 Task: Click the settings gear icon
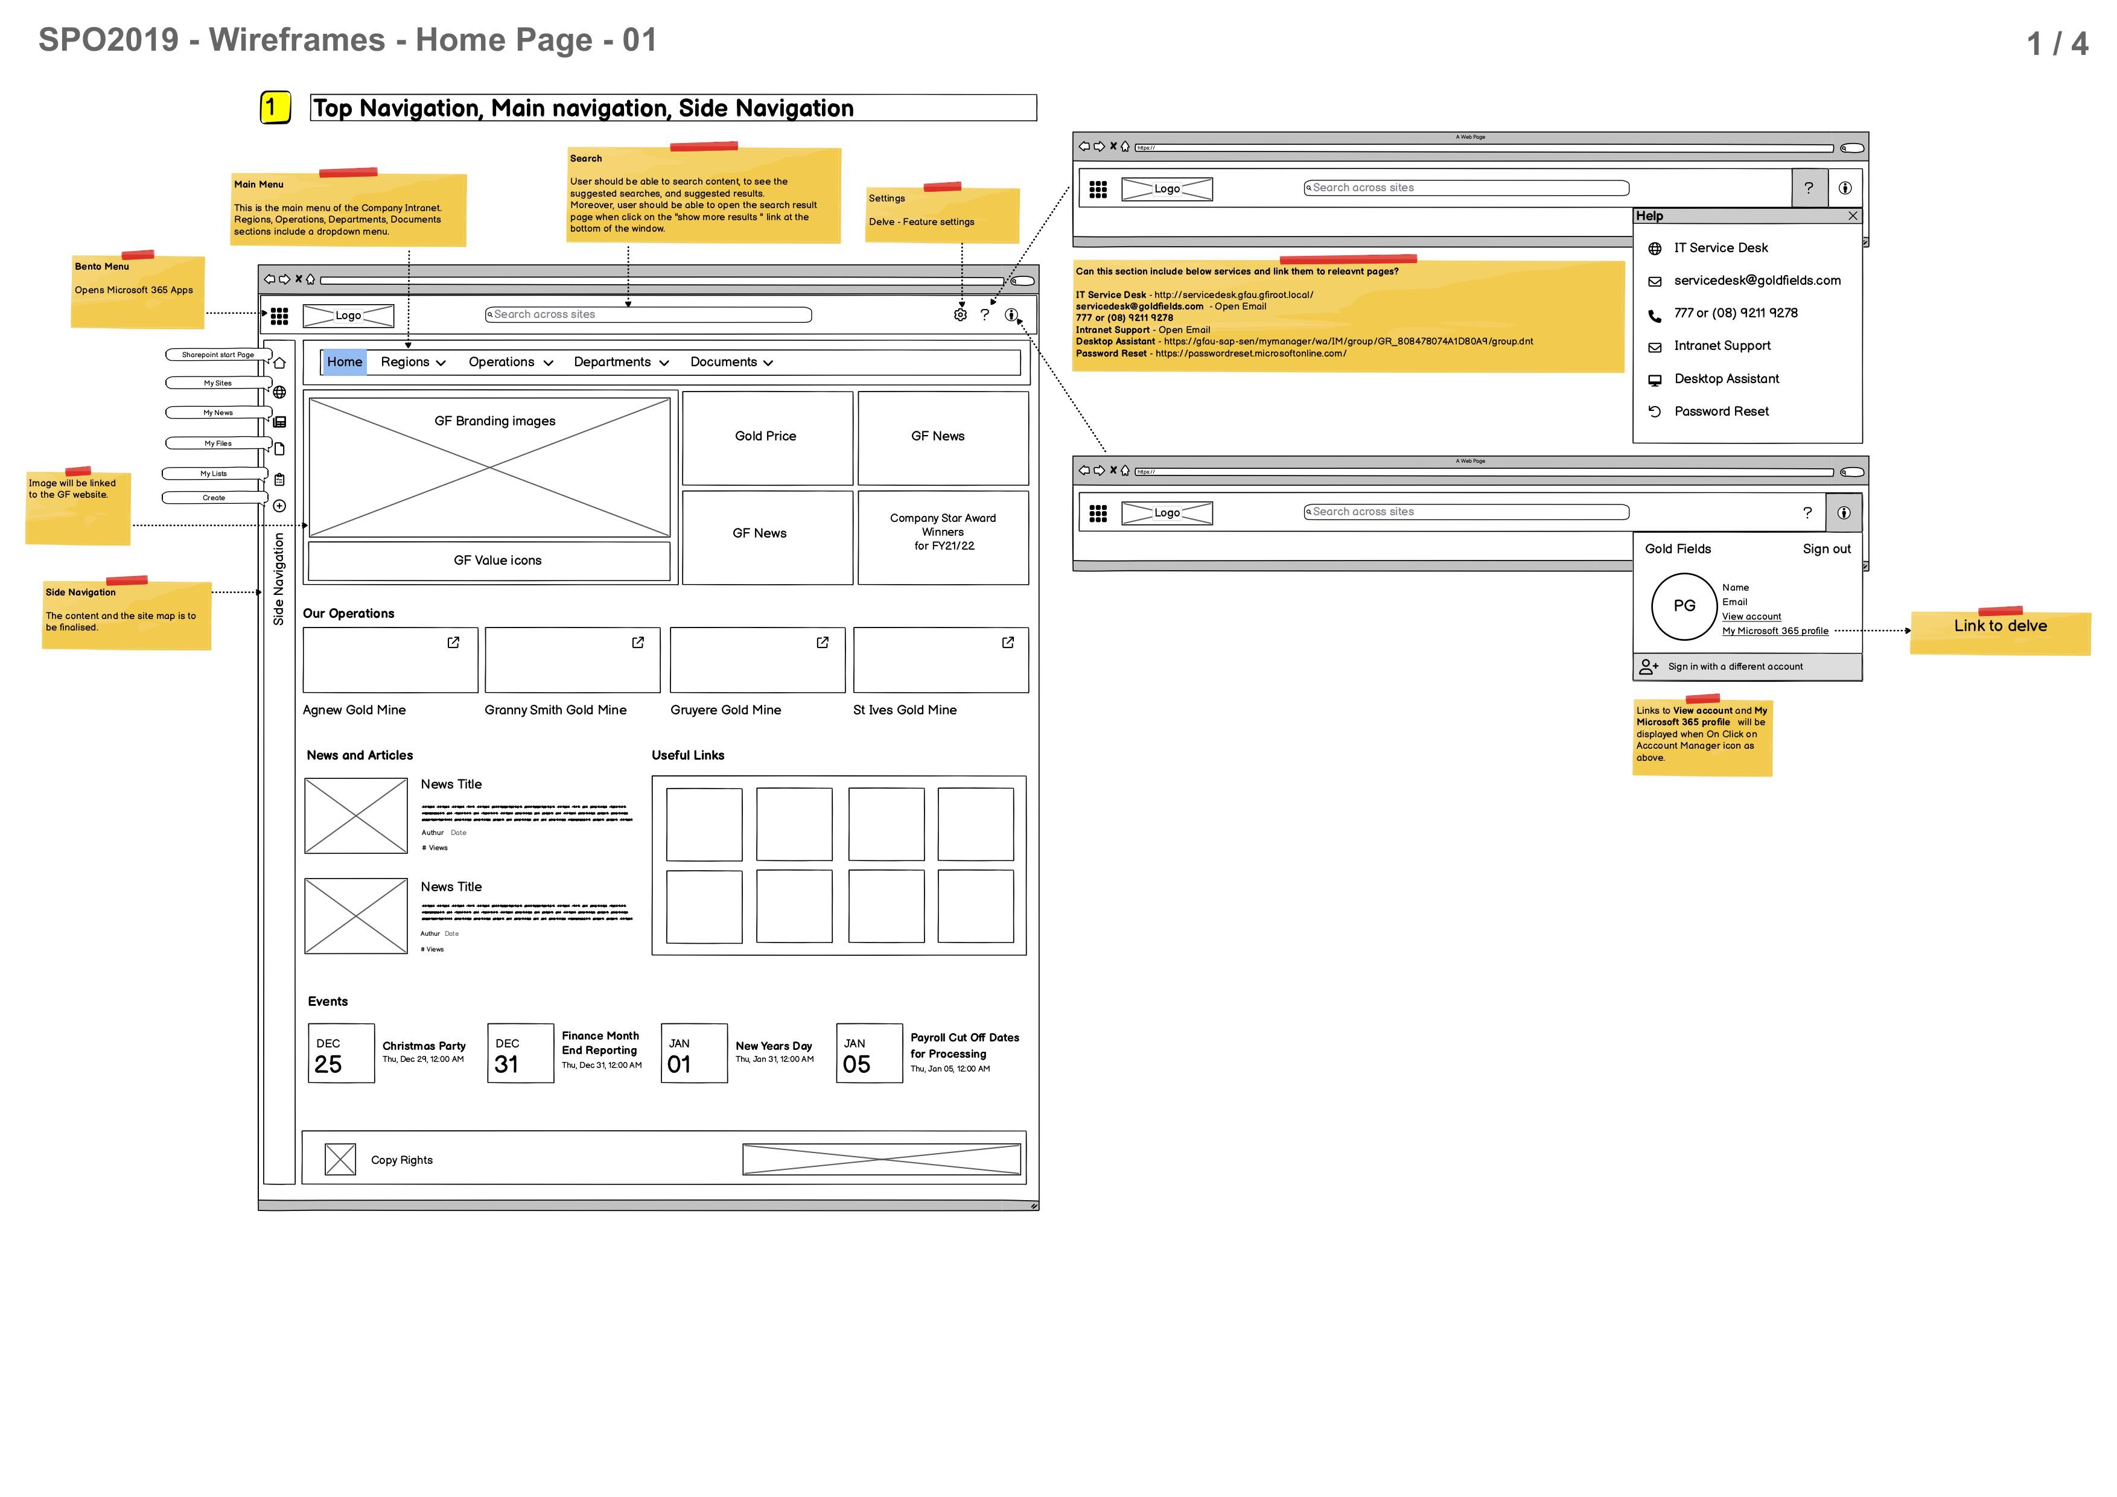[960, 314]
